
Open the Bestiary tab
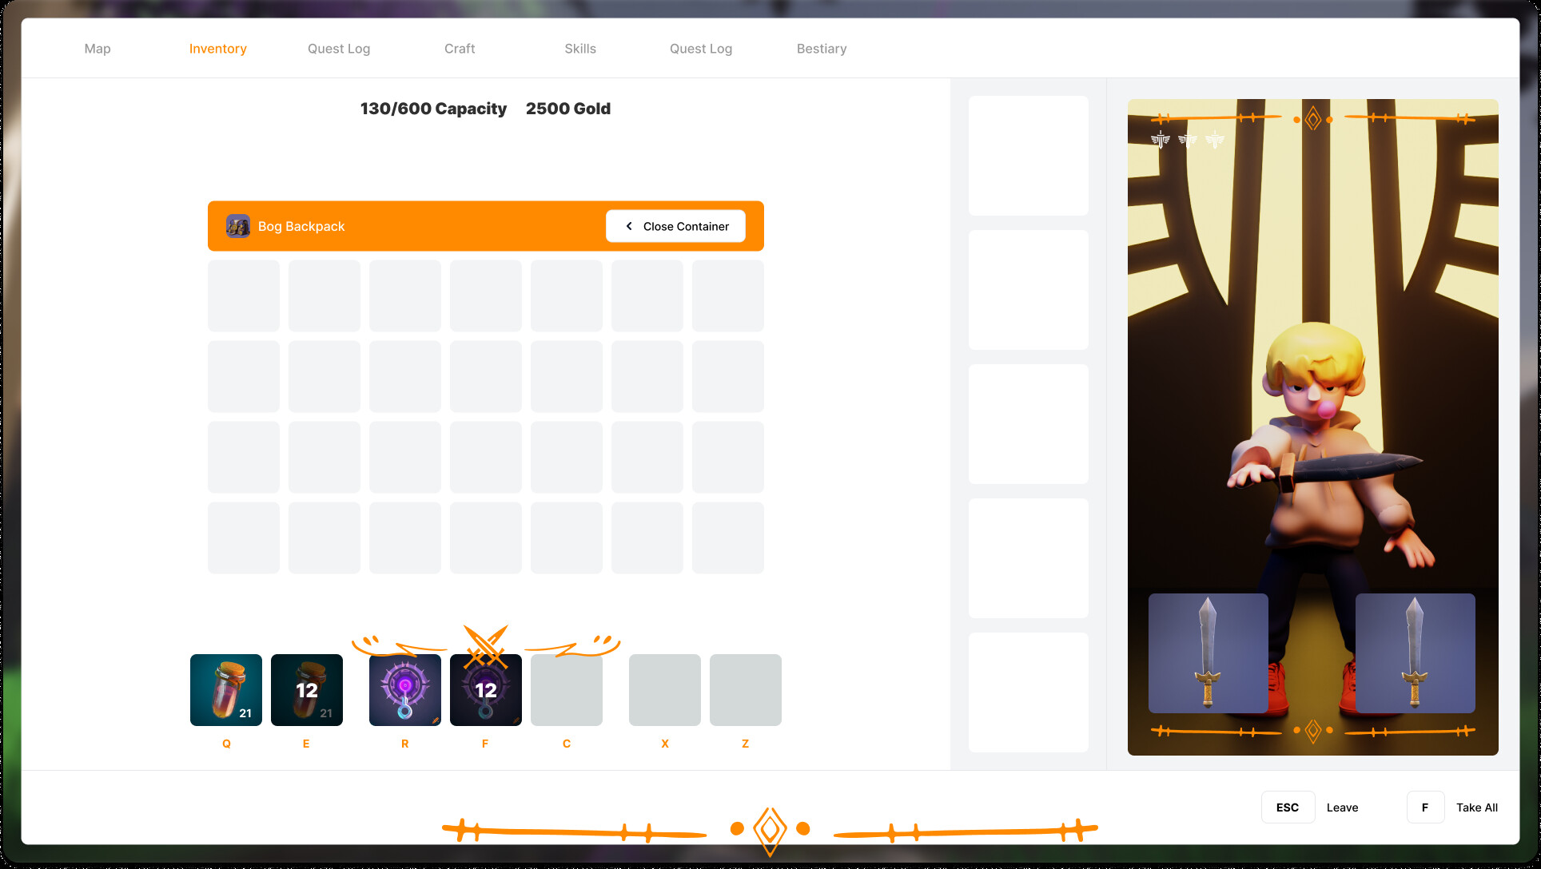(x=822, y=48)
